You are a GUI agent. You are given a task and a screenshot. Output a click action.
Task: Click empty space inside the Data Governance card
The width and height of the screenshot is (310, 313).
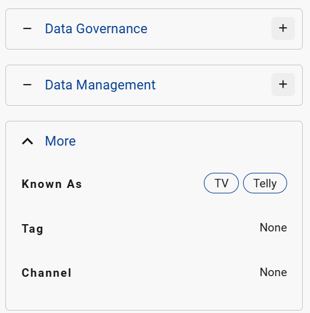click(209, 29)
